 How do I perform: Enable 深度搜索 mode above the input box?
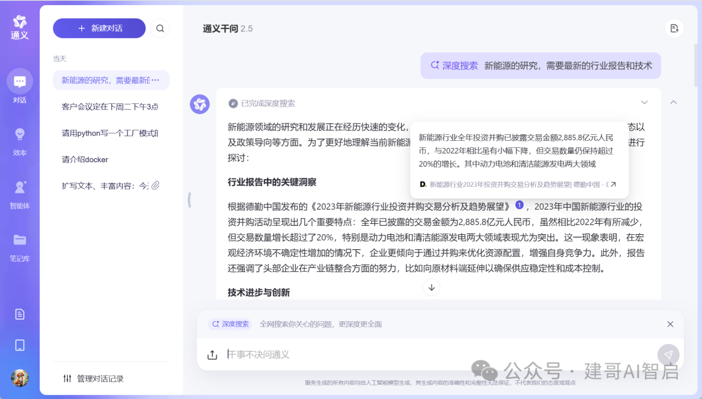pyautogui.click(x=229, y=324)
